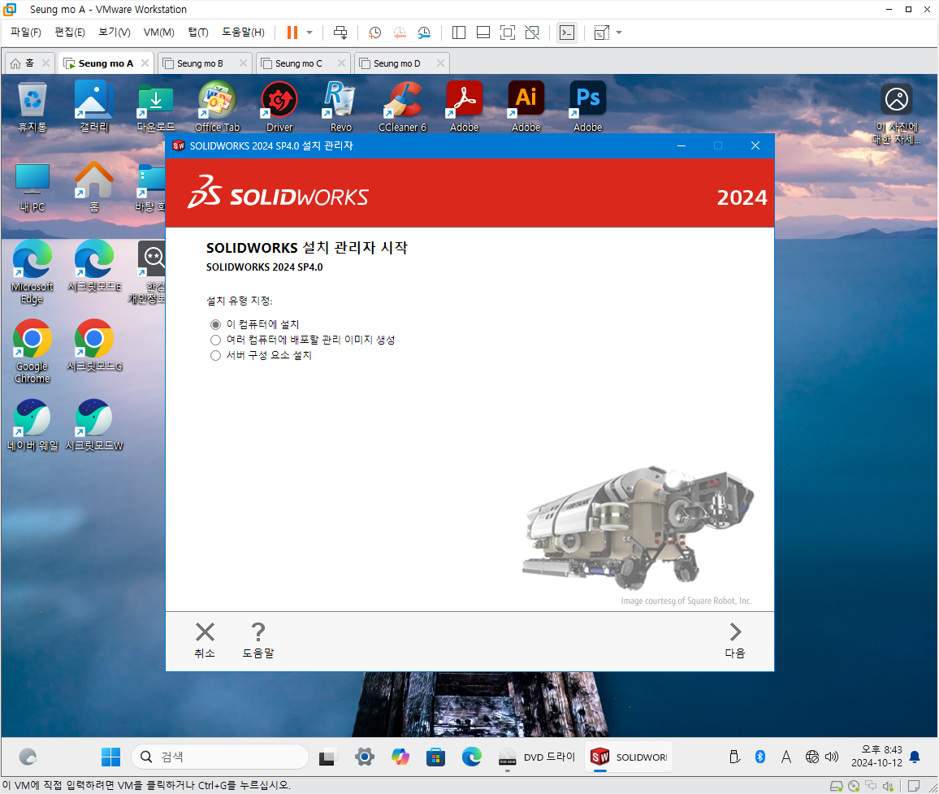The image size is (939, 794).
Task: Click the notification bell in taskbar
Action: click(x=915, y=757)
